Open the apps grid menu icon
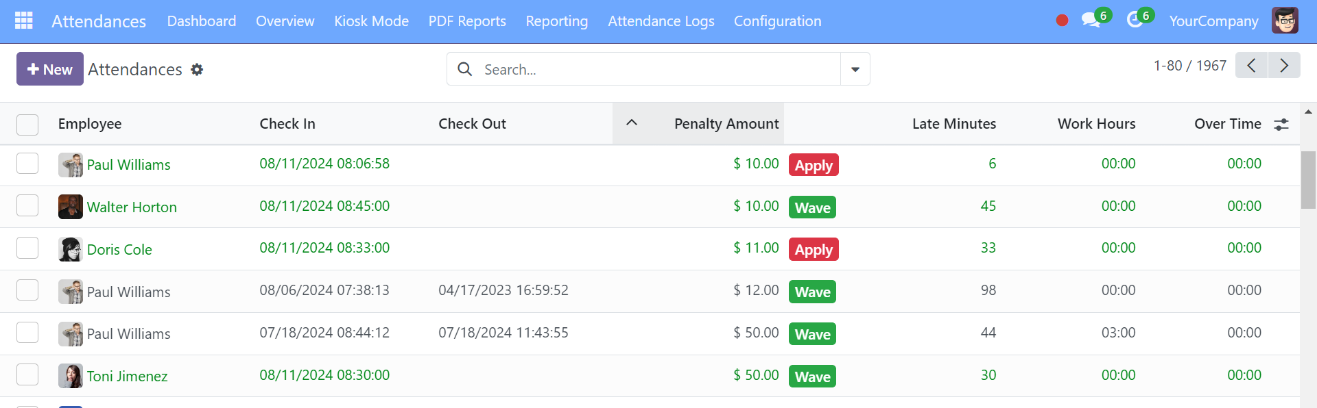The image size is (1317, 408). 24,21
